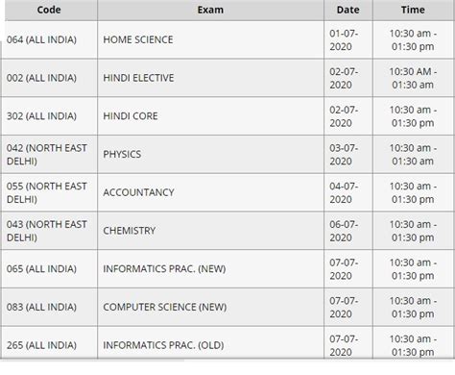Select the 10:30 AM - 01:30 am time cell
455x375 pixels.
413,78
